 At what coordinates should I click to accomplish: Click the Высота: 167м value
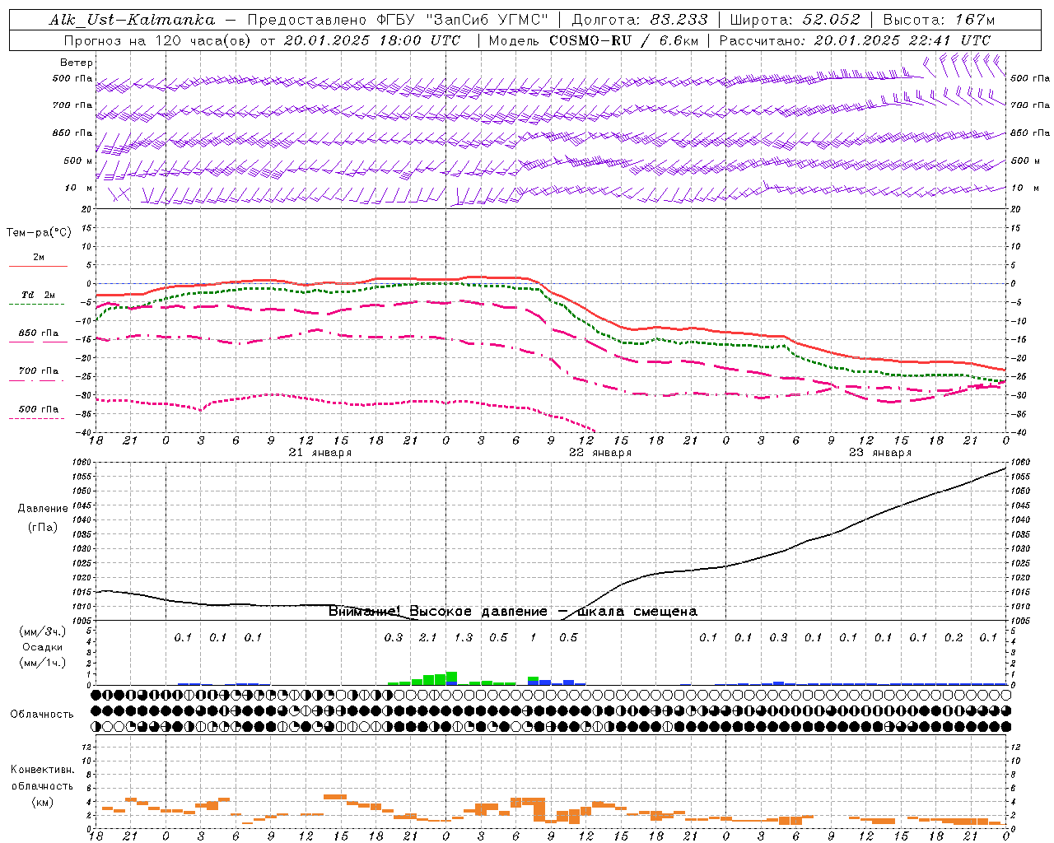939,20
